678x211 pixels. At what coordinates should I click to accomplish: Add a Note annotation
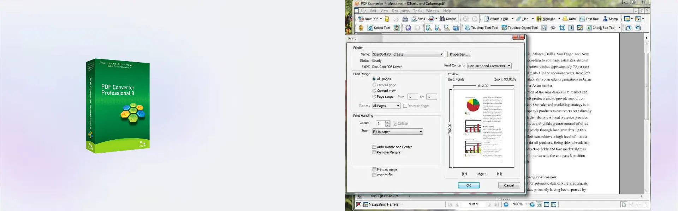(569, 19)
